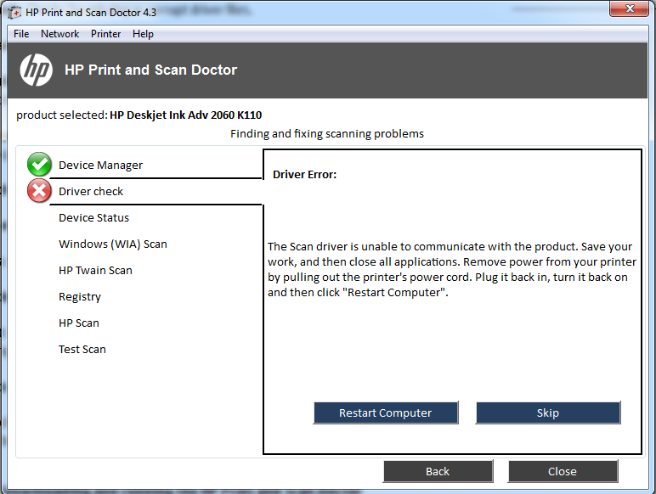This screenshot has height=494, width=656.
Task: Click the Close button at bottom
Action: pyautogui.click(x=562, y=471)
